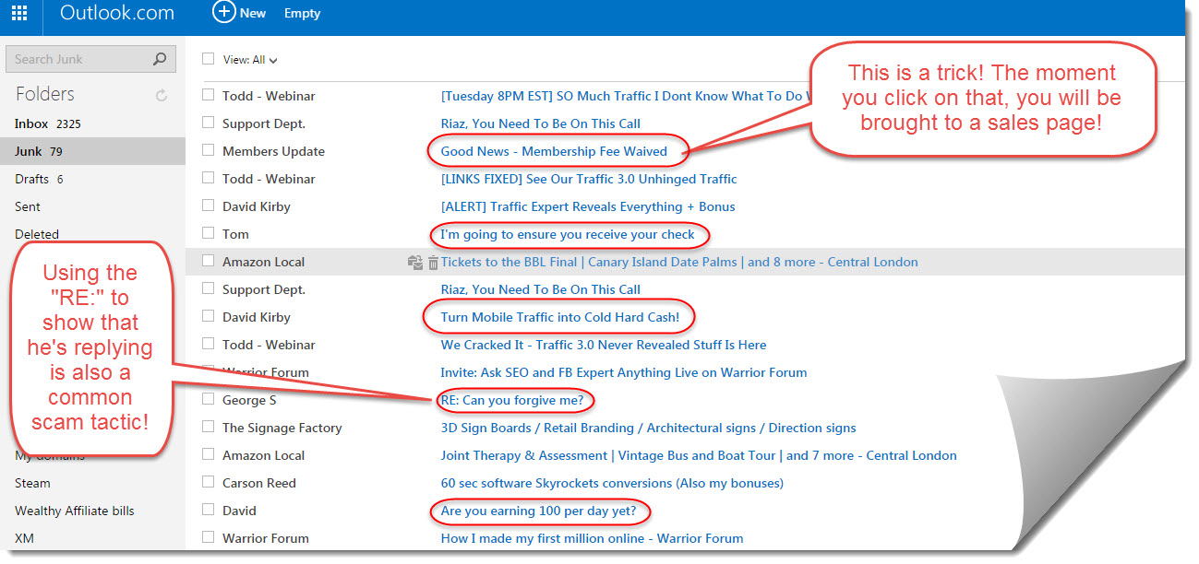Click the trash icon on Amazon Local row
Viewport: 1199px width, 564px height.
pos(433,263)
